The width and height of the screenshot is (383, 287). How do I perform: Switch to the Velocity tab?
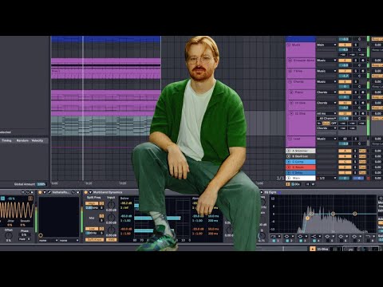pyautogui.click(x=38, y=140)
